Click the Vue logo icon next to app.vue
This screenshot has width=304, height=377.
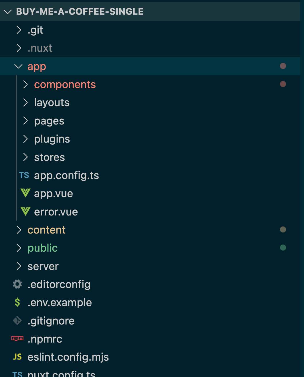coord(25,193)
